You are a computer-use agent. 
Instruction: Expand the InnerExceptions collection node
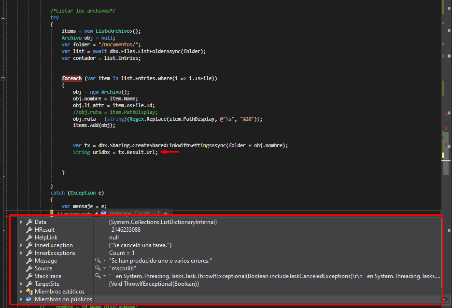[x=21, y=253]
